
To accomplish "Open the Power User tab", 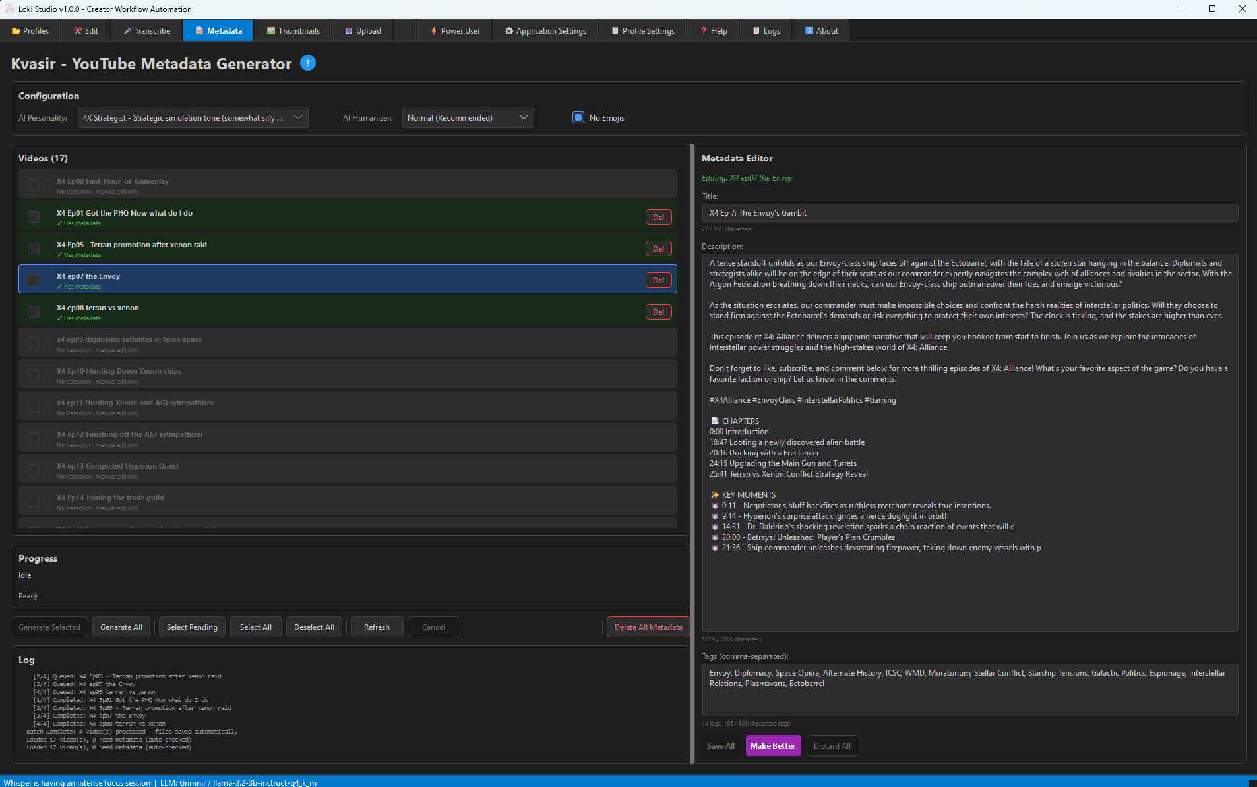I will pos(455,31).
